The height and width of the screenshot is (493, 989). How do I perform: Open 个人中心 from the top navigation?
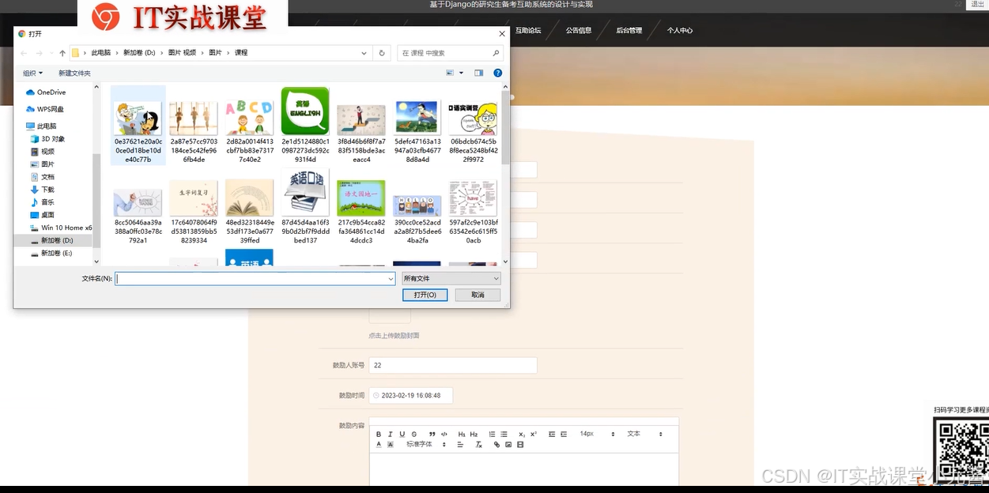click(680, 30)
